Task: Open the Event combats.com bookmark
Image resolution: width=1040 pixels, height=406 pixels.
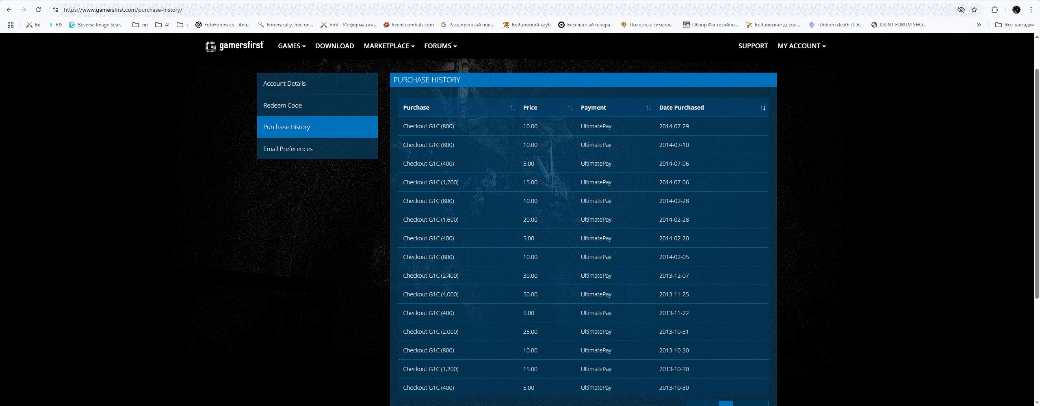Action: tap(409, 25)
